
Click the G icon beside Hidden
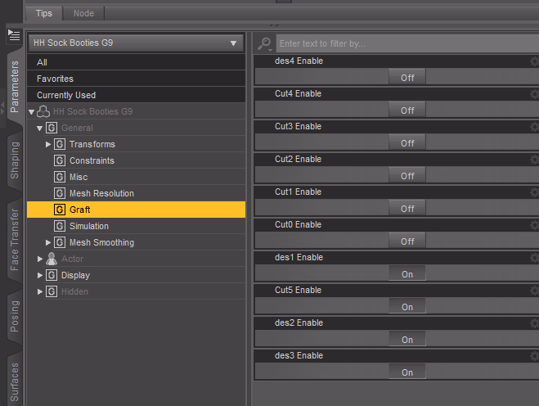[52, 291]
